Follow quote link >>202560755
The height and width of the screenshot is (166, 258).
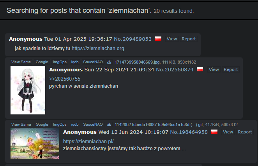[x=65, y=79]
